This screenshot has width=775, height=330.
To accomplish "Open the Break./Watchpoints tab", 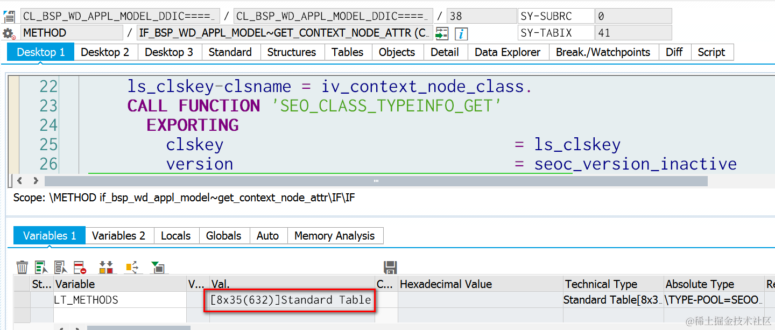I will tap(603, 52).
